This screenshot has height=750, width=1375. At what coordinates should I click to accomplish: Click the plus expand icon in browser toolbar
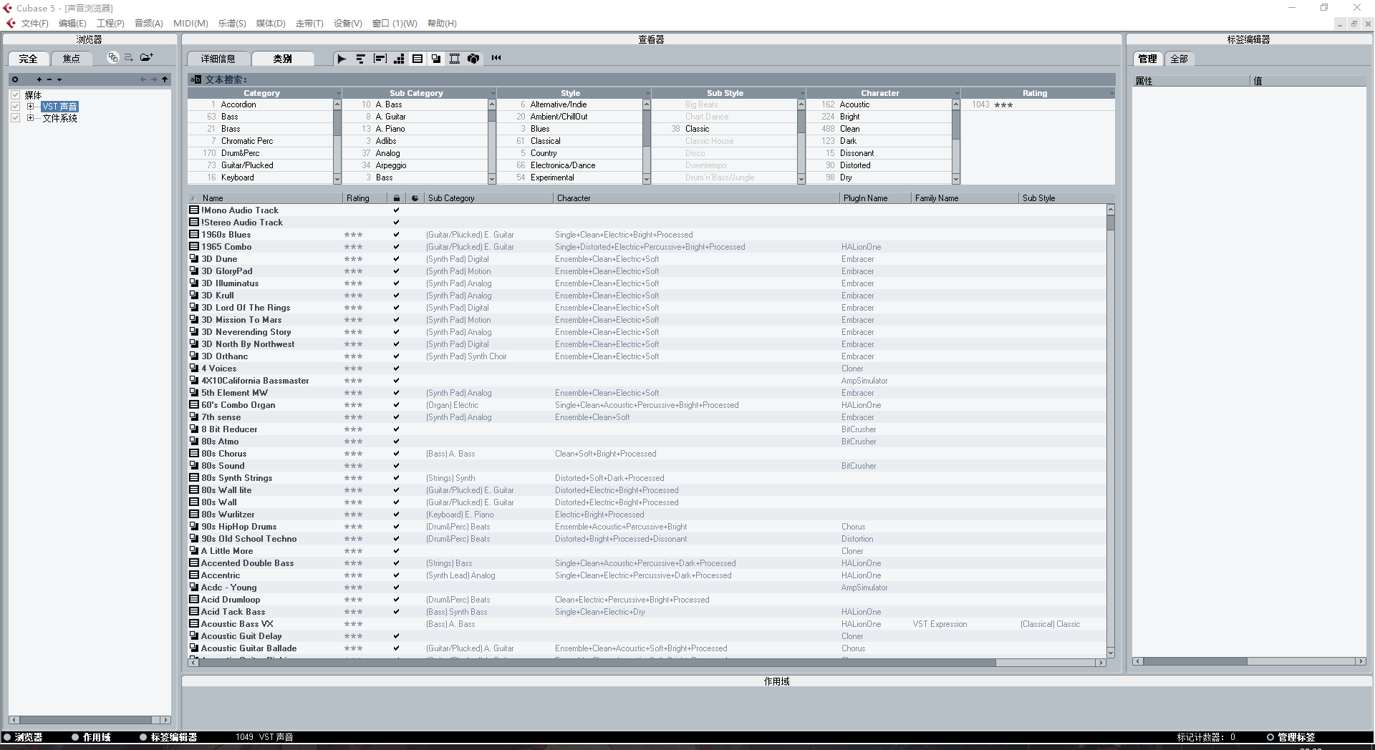tap(39, 79)
